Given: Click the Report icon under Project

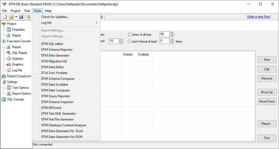Looking at the screenshot, I should (9, 35).
